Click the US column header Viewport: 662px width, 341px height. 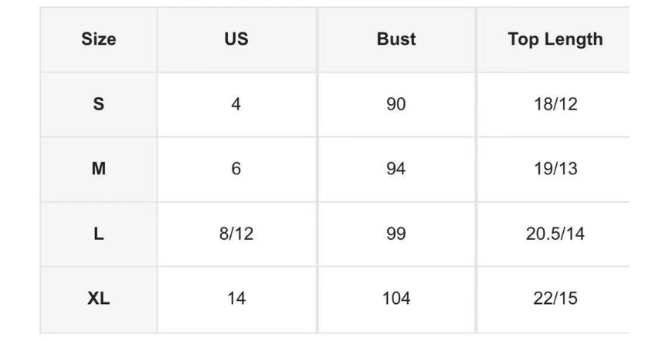tap(236, 40)
